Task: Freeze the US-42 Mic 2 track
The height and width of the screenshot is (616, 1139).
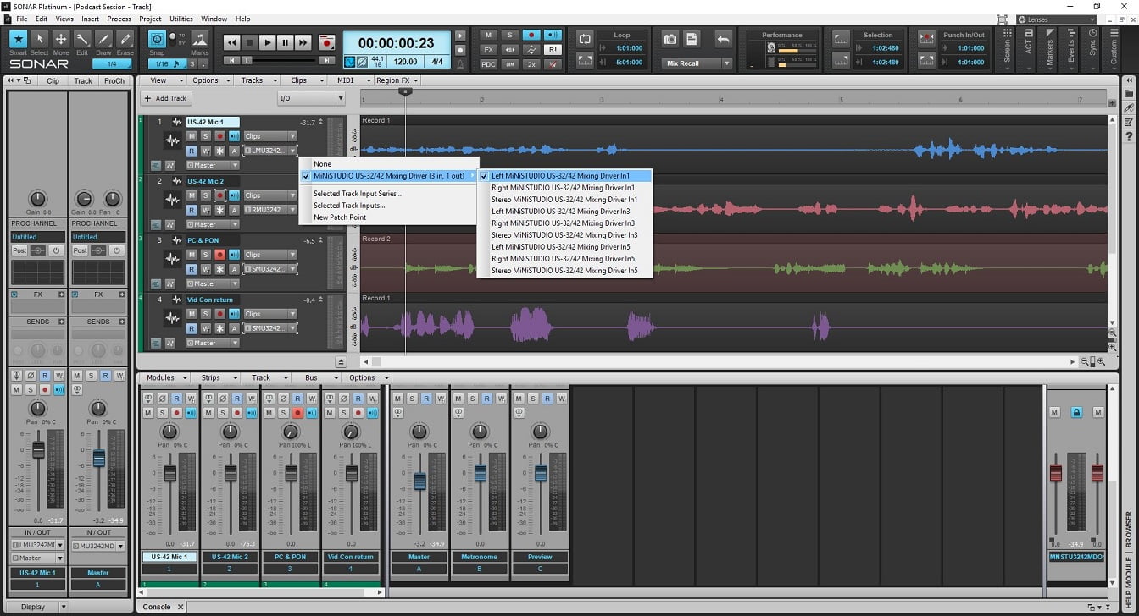Action: click(x=220, y=210)
